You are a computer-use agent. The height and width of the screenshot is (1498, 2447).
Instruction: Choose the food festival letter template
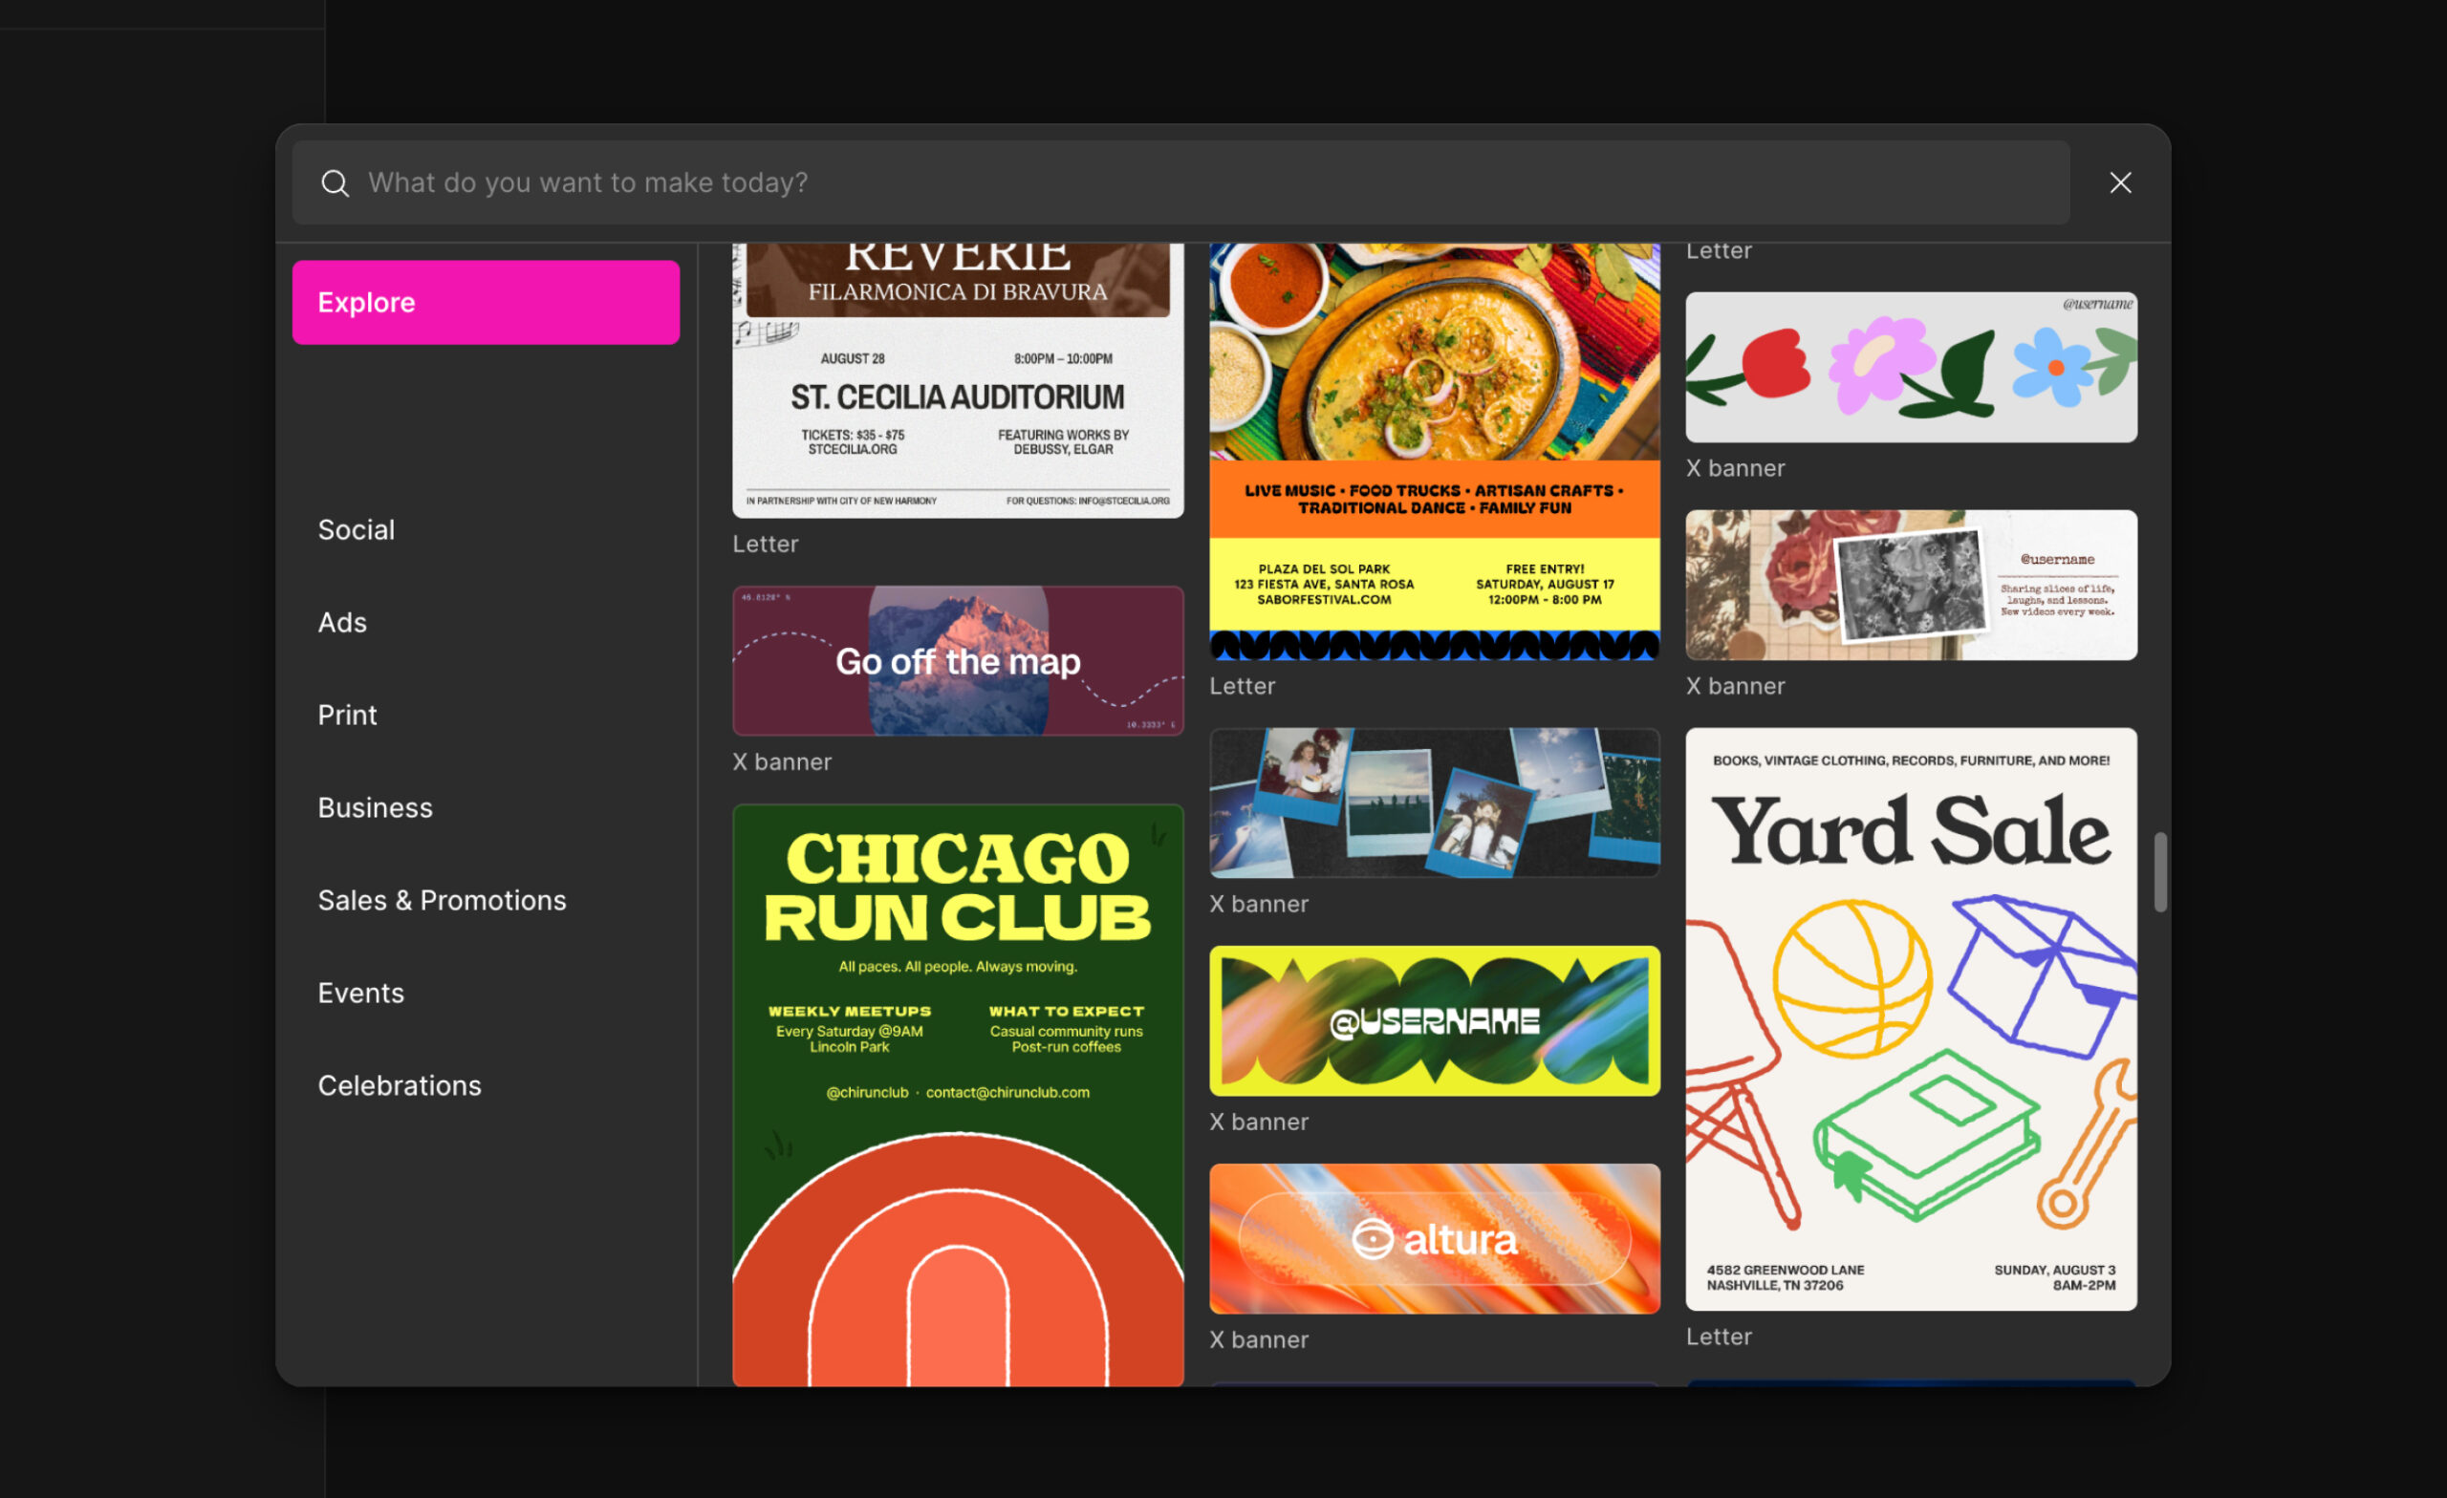pyautogui.click(x=1434, y=452)
